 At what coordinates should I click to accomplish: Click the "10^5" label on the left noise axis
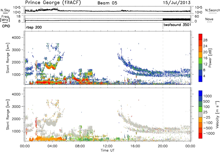pyautogui.click(x=17, y=8)
